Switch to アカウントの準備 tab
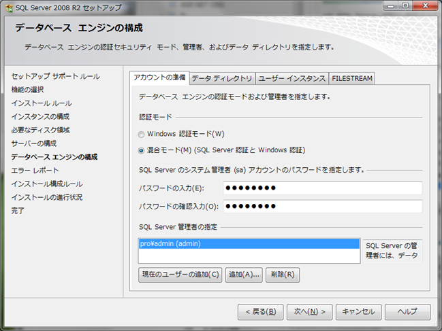The height and width of the screenshot is (331, 442). [x=159, y=77]
